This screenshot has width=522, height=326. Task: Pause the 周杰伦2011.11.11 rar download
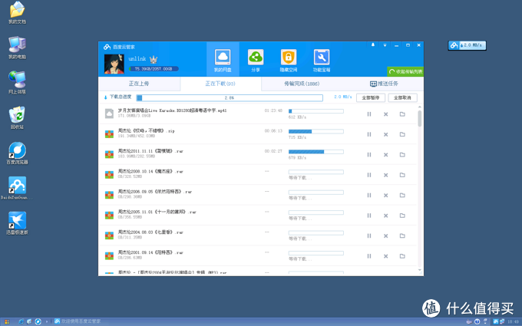(369, 155)
